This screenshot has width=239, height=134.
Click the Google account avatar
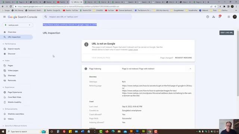235,17
